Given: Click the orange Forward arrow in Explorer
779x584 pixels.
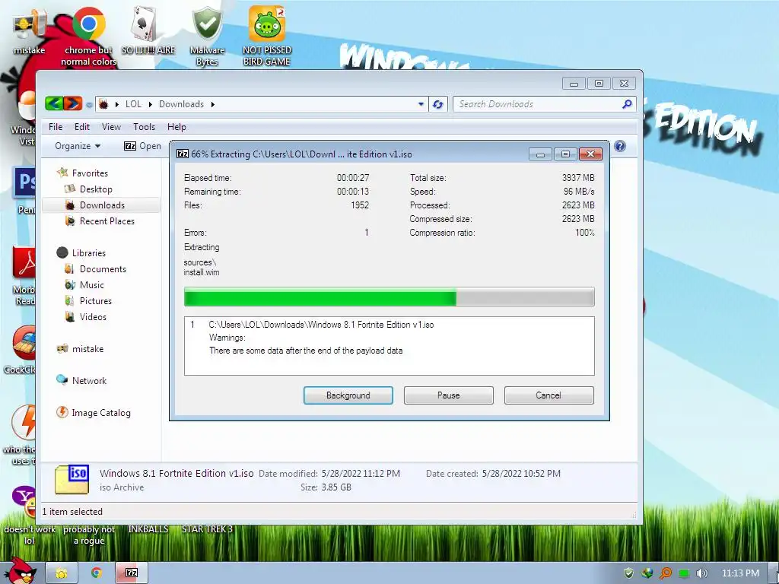Looking at the screenshot, I should click(x=72, y=103).
